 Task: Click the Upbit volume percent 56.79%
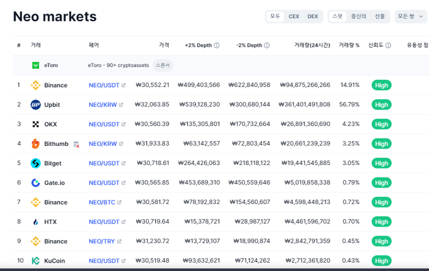pos(350,105)
